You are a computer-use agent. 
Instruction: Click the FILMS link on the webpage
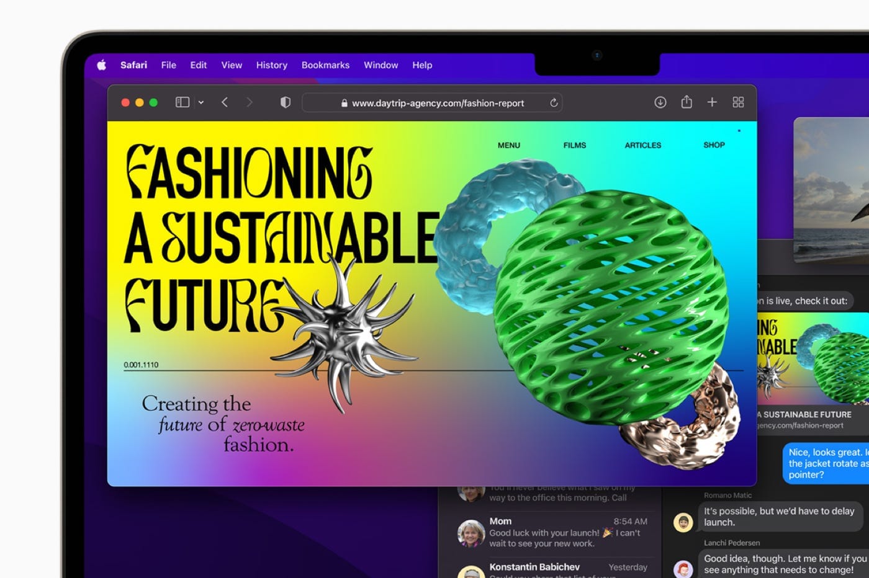pos(575,145)
